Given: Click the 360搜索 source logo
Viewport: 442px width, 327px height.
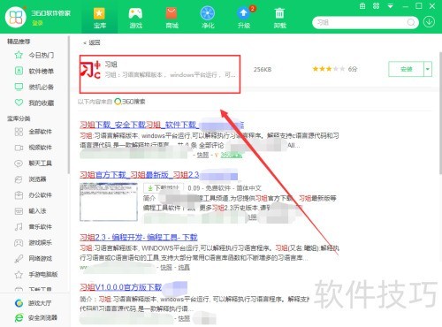Looking at the screenshot, I should pyautogui.click(x=130, y=102).
